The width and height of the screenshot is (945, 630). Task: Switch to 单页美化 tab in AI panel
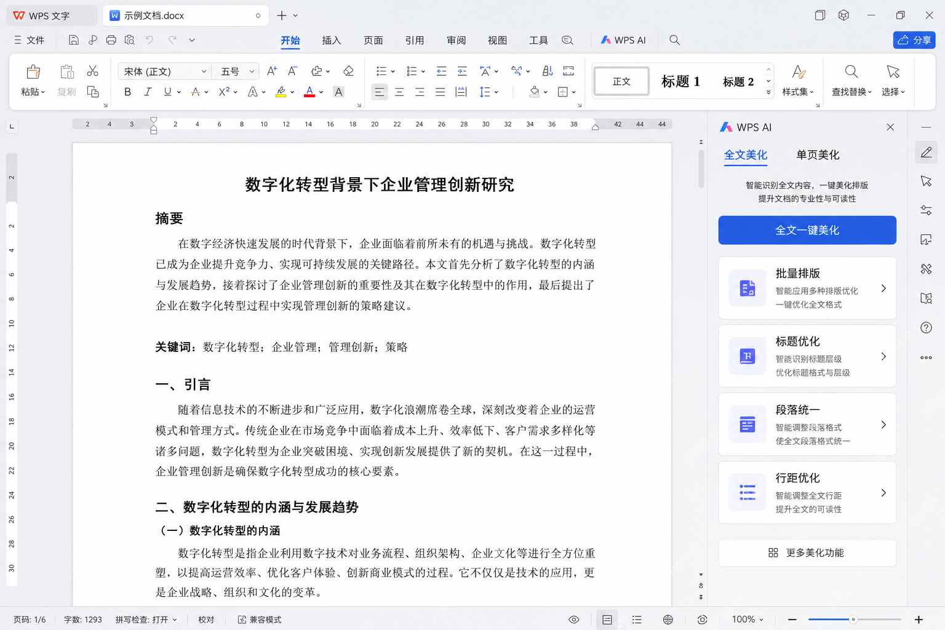tap(818, 155)
